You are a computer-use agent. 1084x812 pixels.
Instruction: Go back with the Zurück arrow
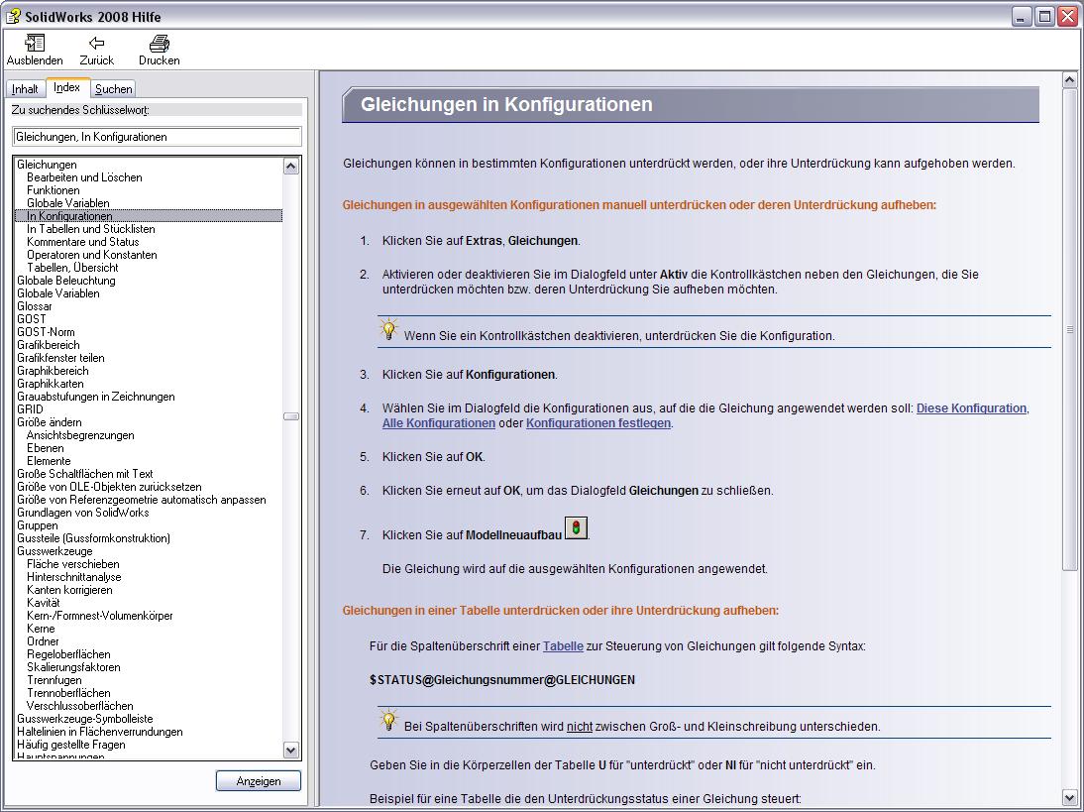[96, 43]
